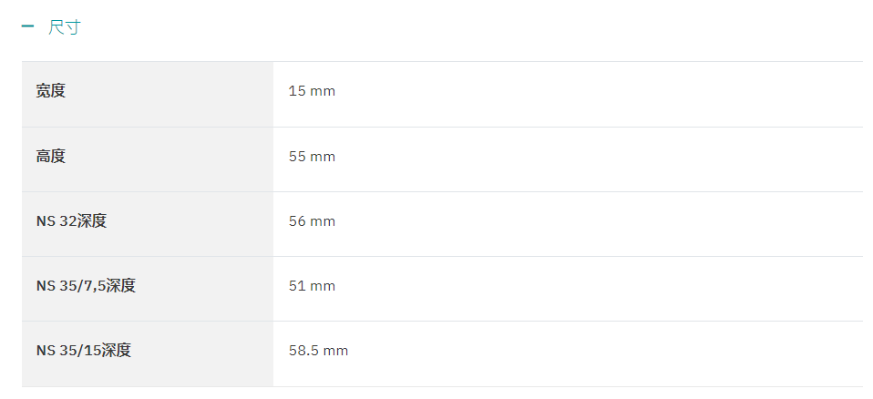Click the 51 mm depth value
This screenshot has height=399, width=873.
(x=312, y=285)
